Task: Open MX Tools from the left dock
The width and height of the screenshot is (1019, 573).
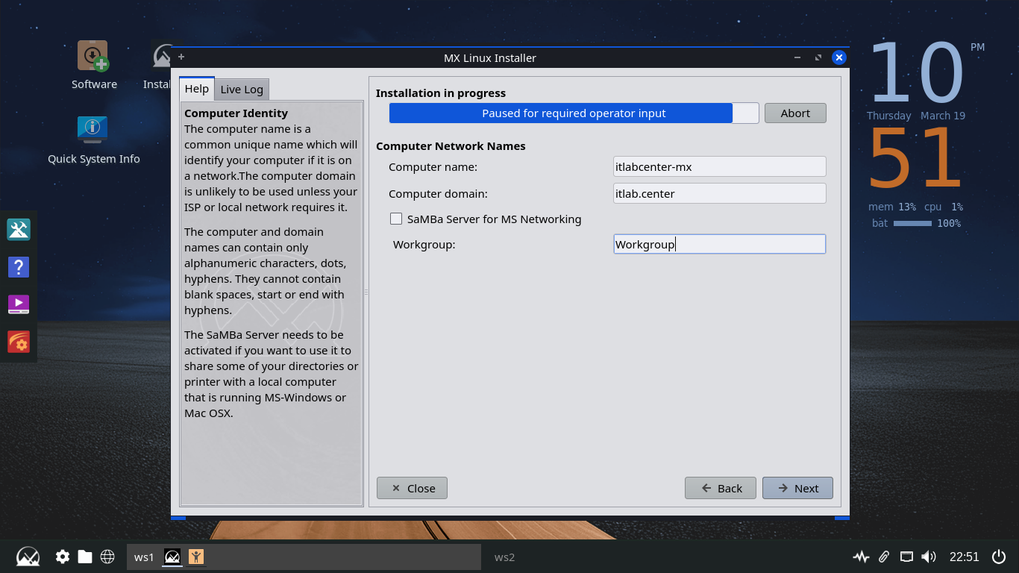Action: click(x=19, y=229)
